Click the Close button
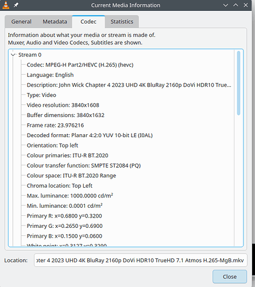 [x=230, y=277]
